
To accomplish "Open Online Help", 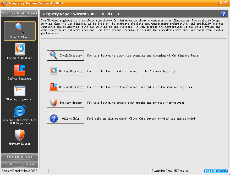I will pos(65,118).
